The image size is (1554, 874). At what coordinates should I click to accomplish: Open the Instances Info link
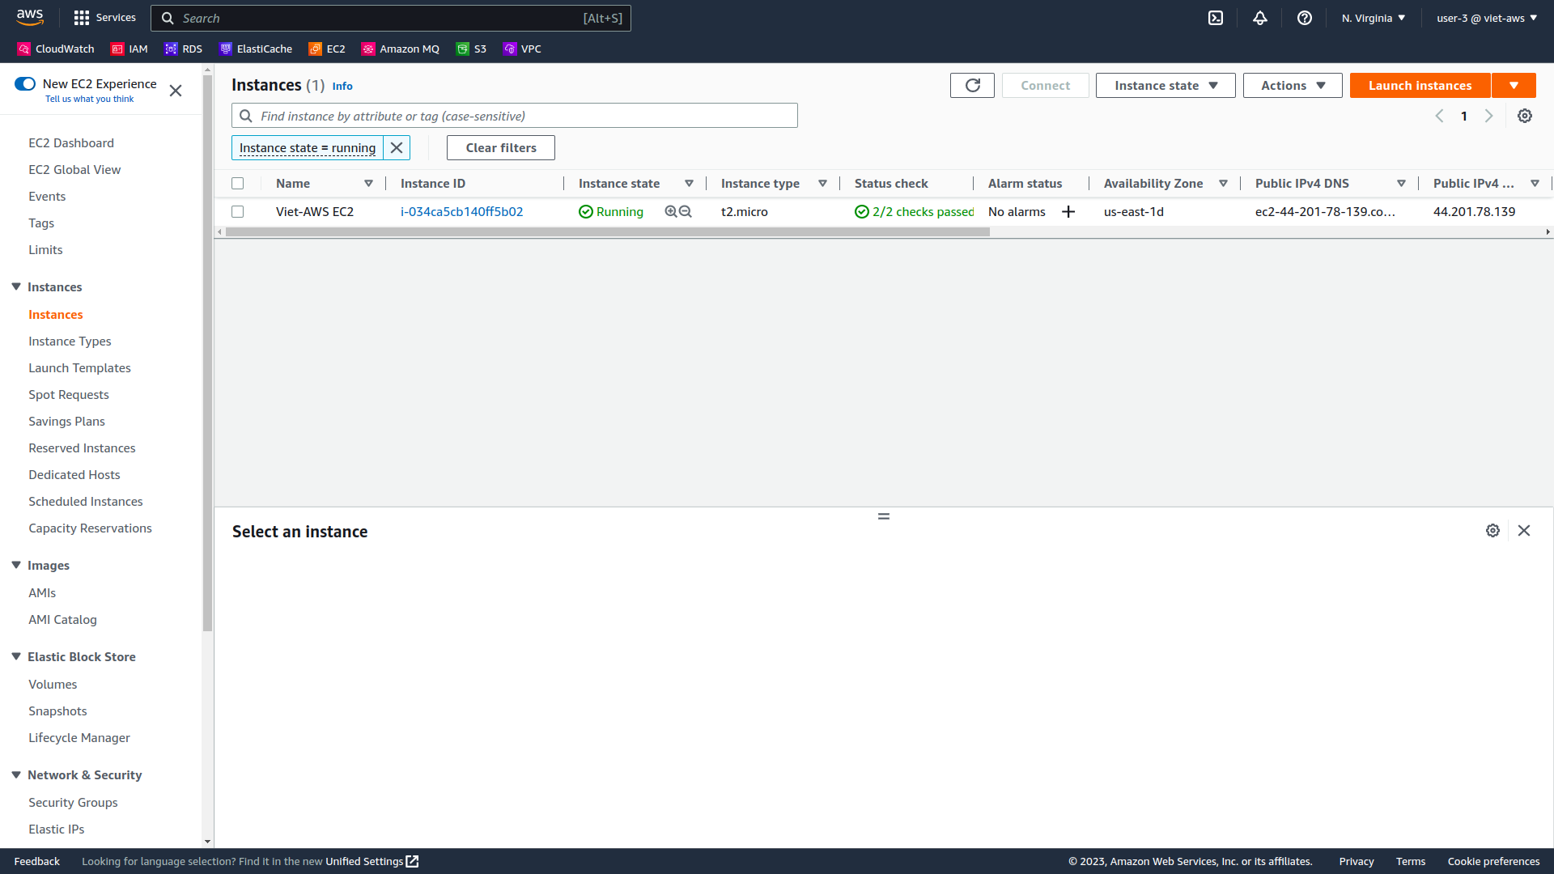point(342,86)
